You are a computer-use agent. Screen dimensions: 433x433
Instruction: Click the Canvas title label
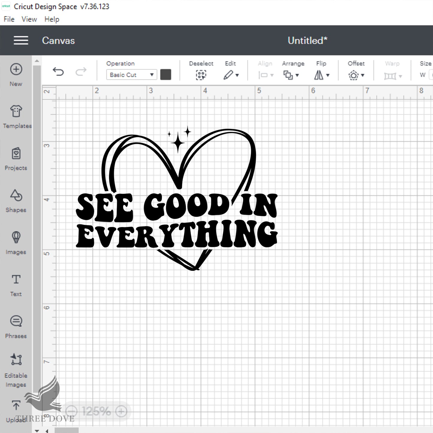tap(58, 40)
